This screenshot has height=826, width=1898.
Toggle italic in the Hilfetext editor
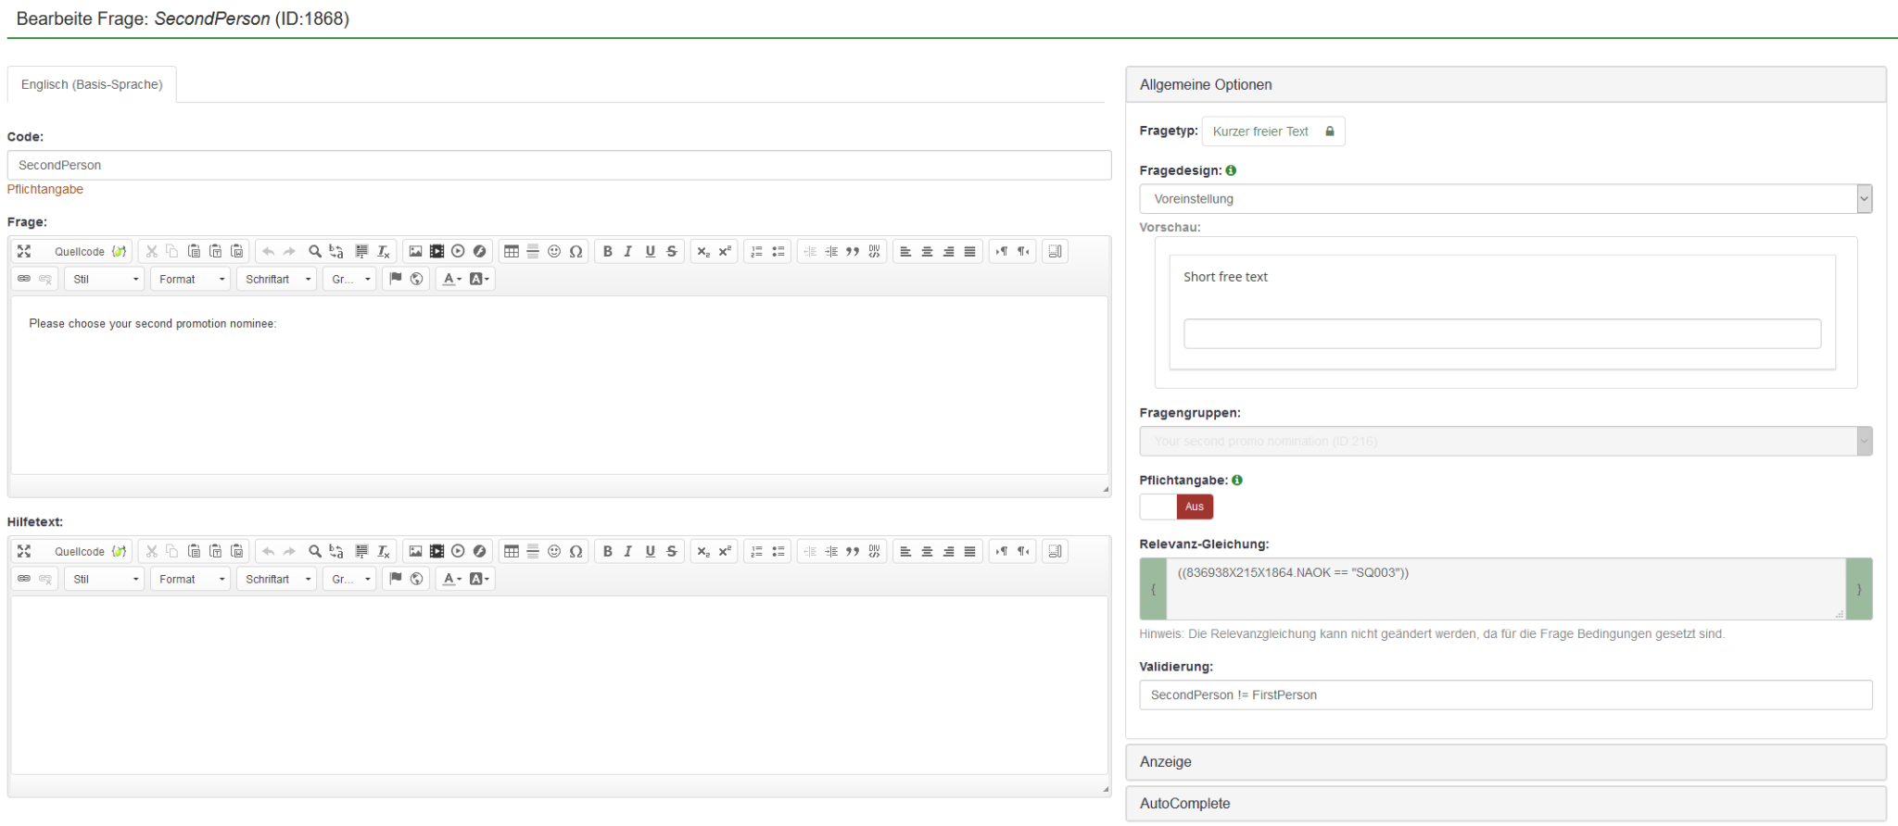(x=628, y=551)
